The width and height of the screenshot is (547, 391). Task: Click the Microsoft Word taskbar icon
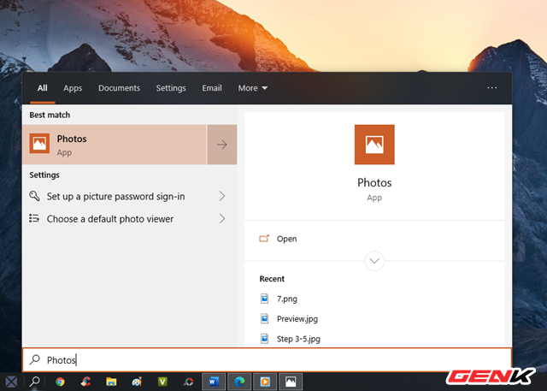[x=213, y=382]
